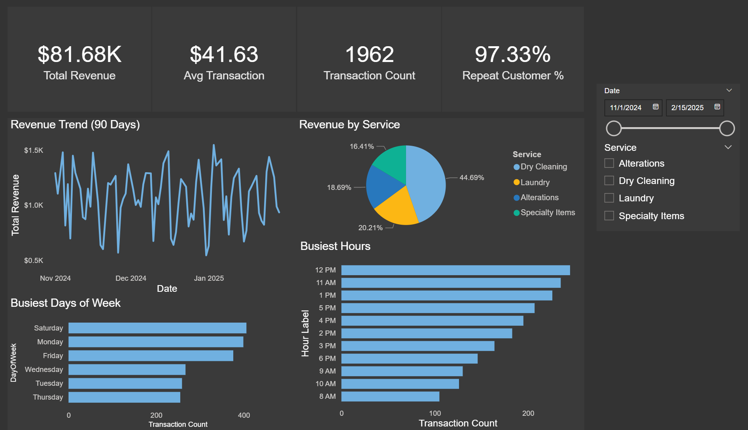The image size is (748, 430).
Task: Click the Specialty Items legend marker
Action: point(516,212)
